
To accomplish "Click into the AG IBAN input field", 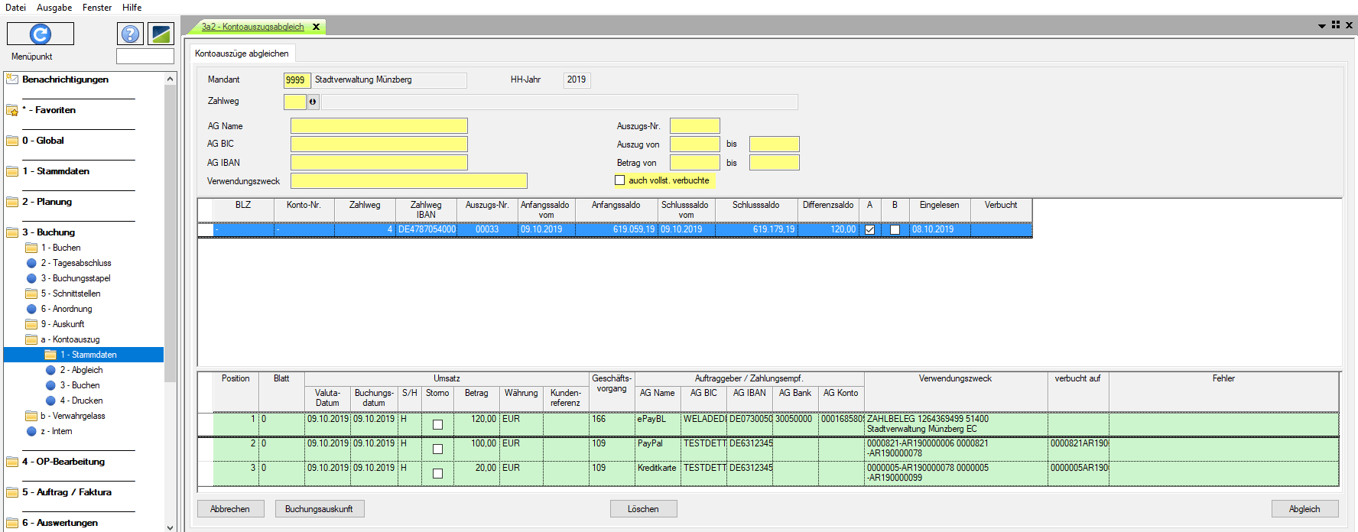I will tap(378, 163).
